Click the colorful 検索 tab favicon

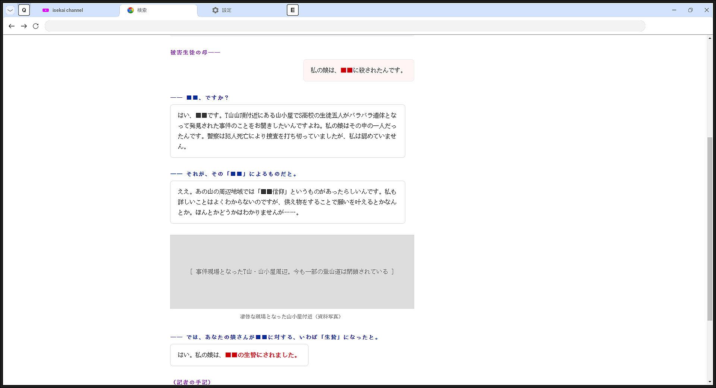131,10
